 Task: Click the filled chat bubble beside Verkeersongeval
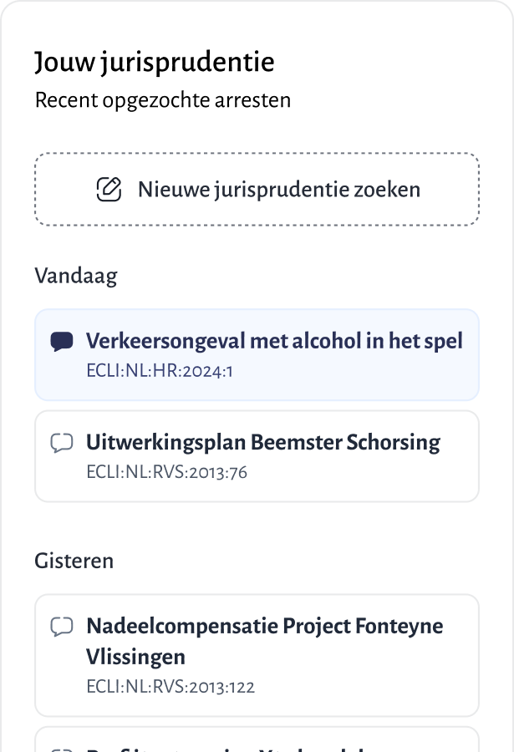62,342
